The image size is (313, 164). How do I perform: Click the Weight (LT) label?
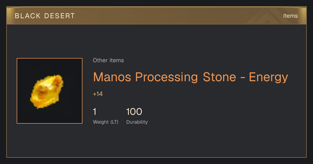coord(106,122)
